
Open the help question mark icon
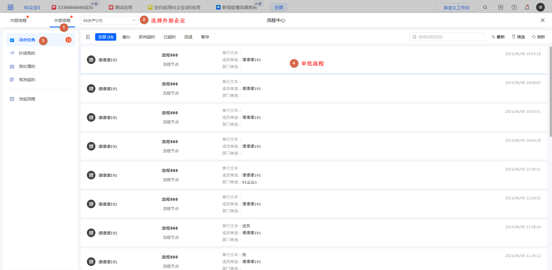(x=514, y=7)
